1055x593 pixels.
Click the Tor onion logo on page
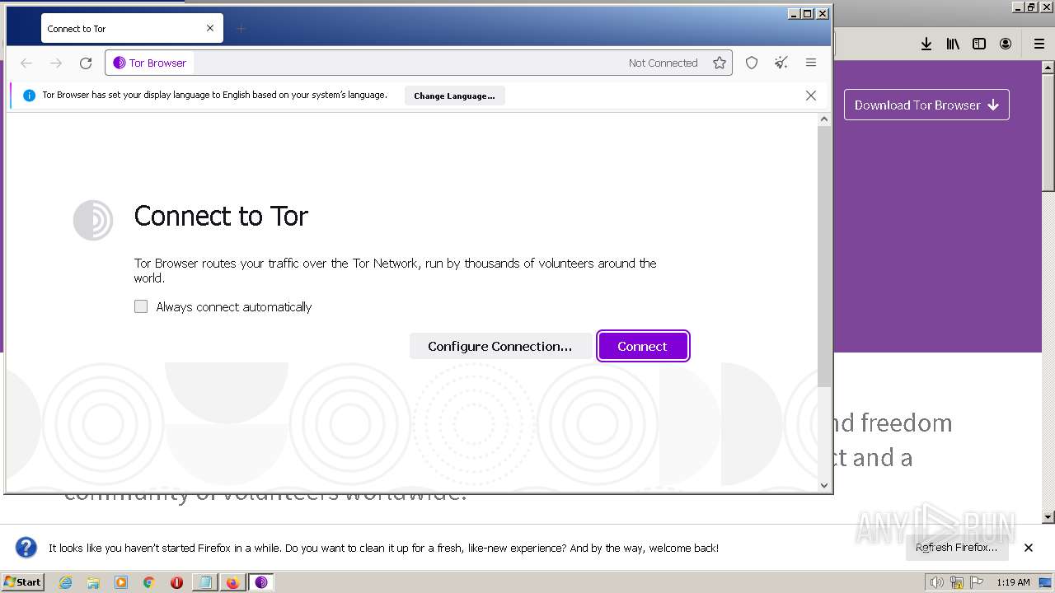pyautogui.click(x=93, y=220)
